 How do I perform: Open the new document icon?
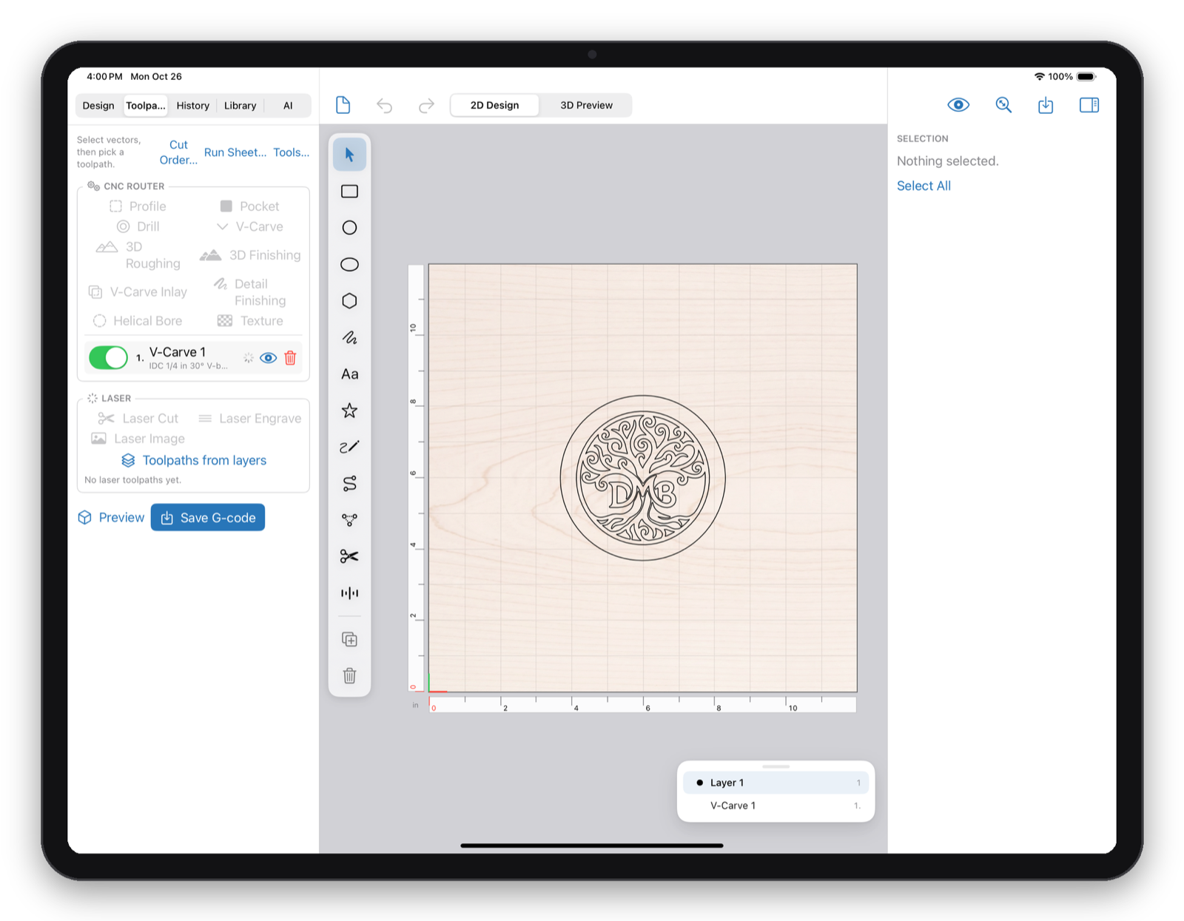pyautogui.click(x=343, y=105)
